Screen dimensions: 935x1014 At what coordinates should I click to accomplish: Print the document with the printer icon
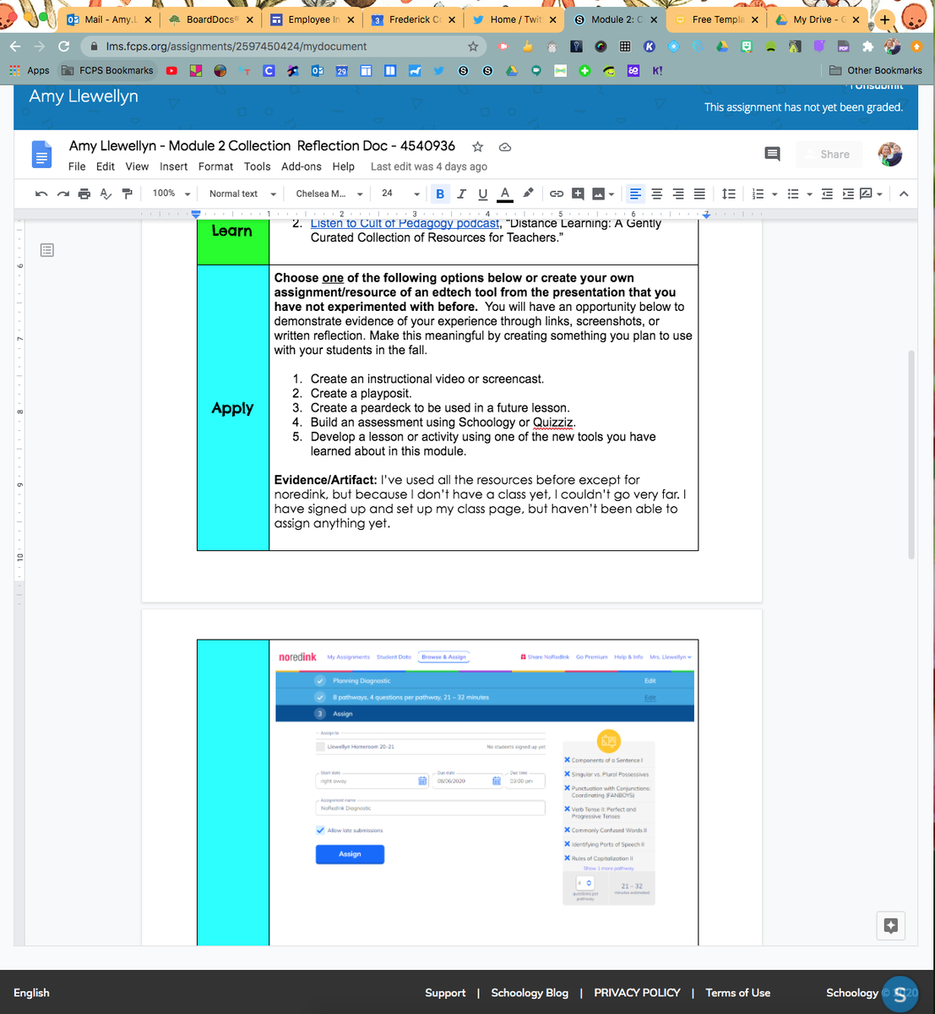84,194
